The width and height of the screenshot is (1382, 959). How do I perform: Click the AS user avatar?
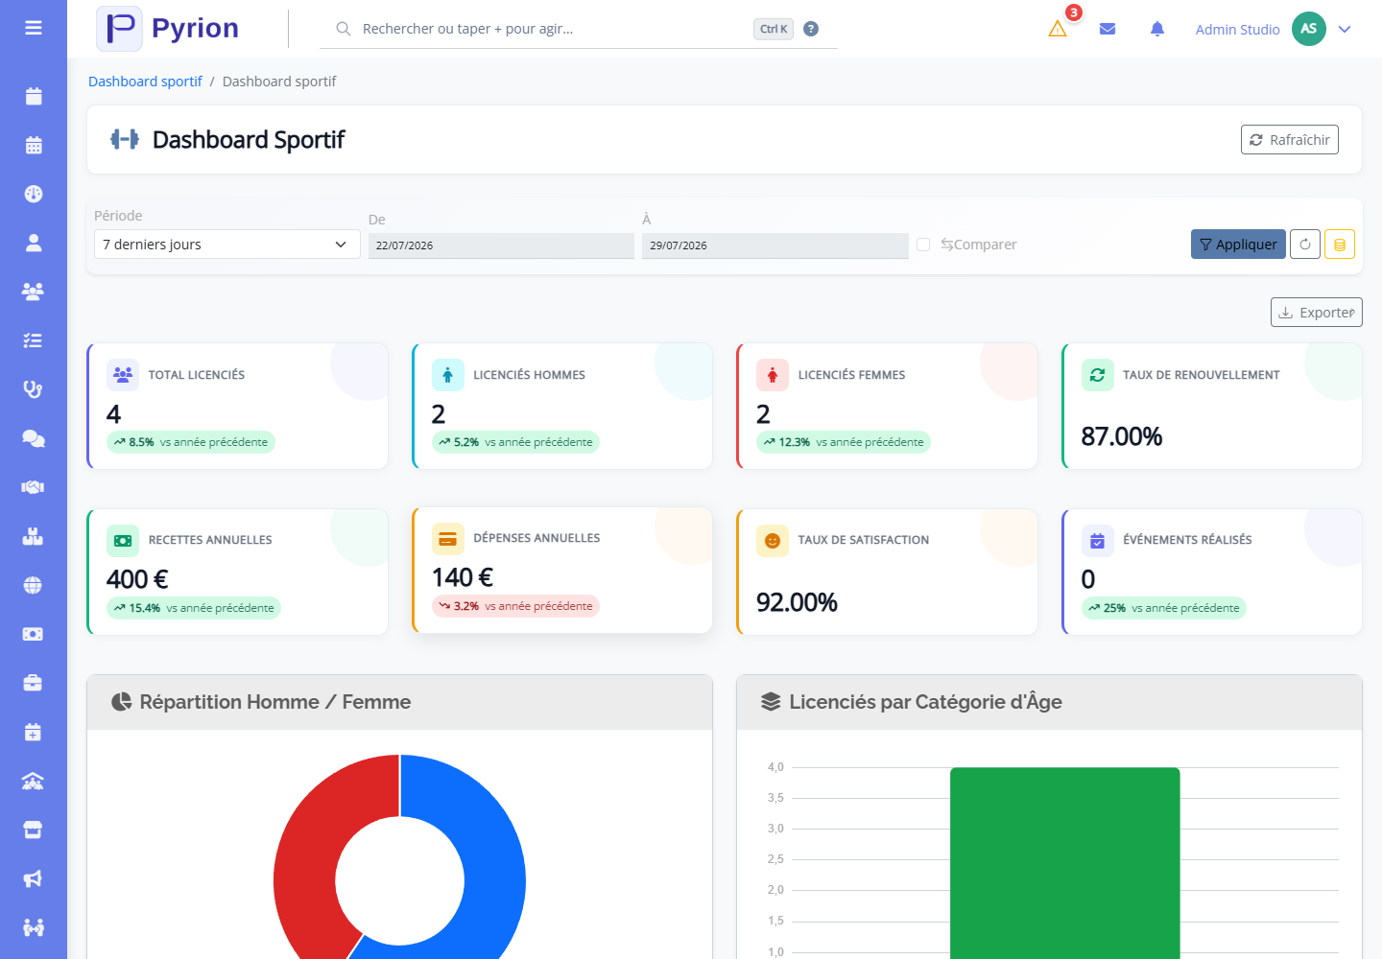pyautogui.click(x=1309, y=29)
